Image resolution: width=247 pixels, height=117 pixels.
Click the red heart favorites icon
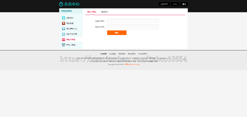(63, 23)
